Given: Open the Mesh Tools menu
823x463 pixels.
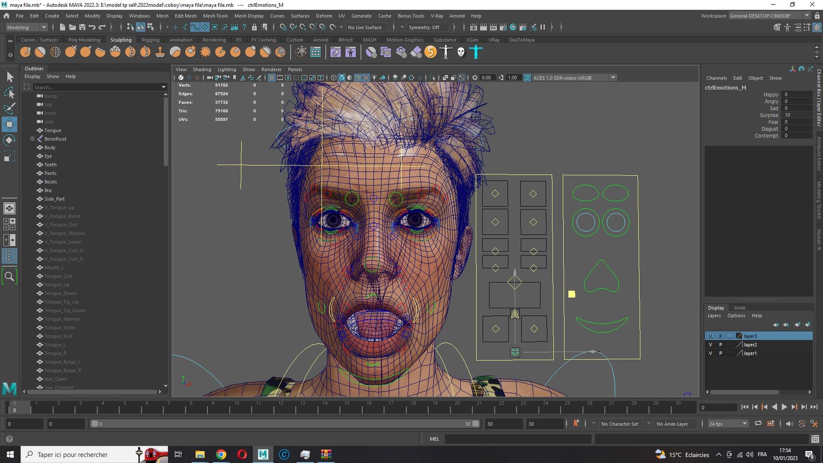Looking at the screenshot, I should tap(215, 16).
